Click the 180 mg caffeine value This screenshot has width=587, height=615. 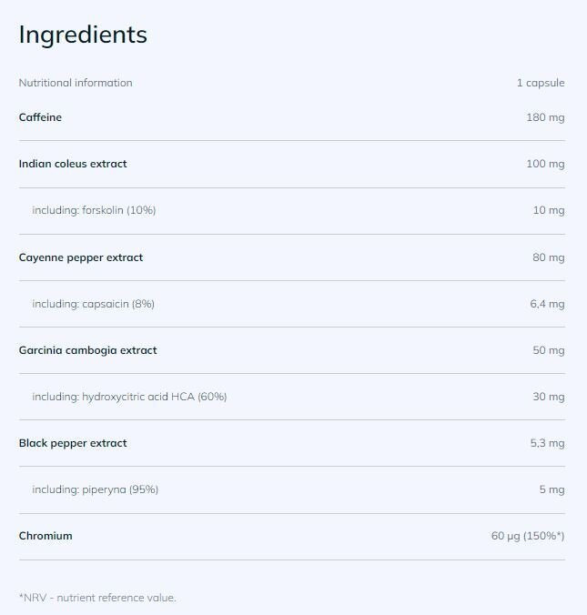pos(545,117)
